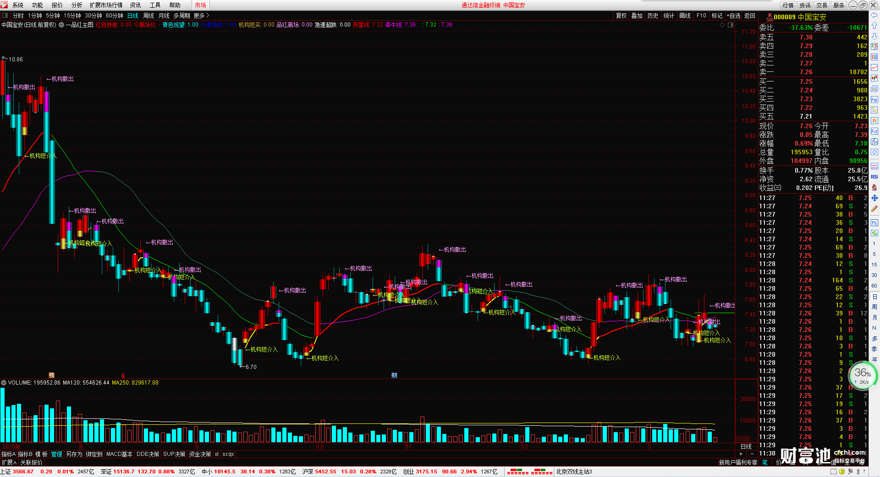The width and height of the screenshot is (880, 477).
Task: Click the diamond icon at chart top right
Action: [x=723, y=25]
